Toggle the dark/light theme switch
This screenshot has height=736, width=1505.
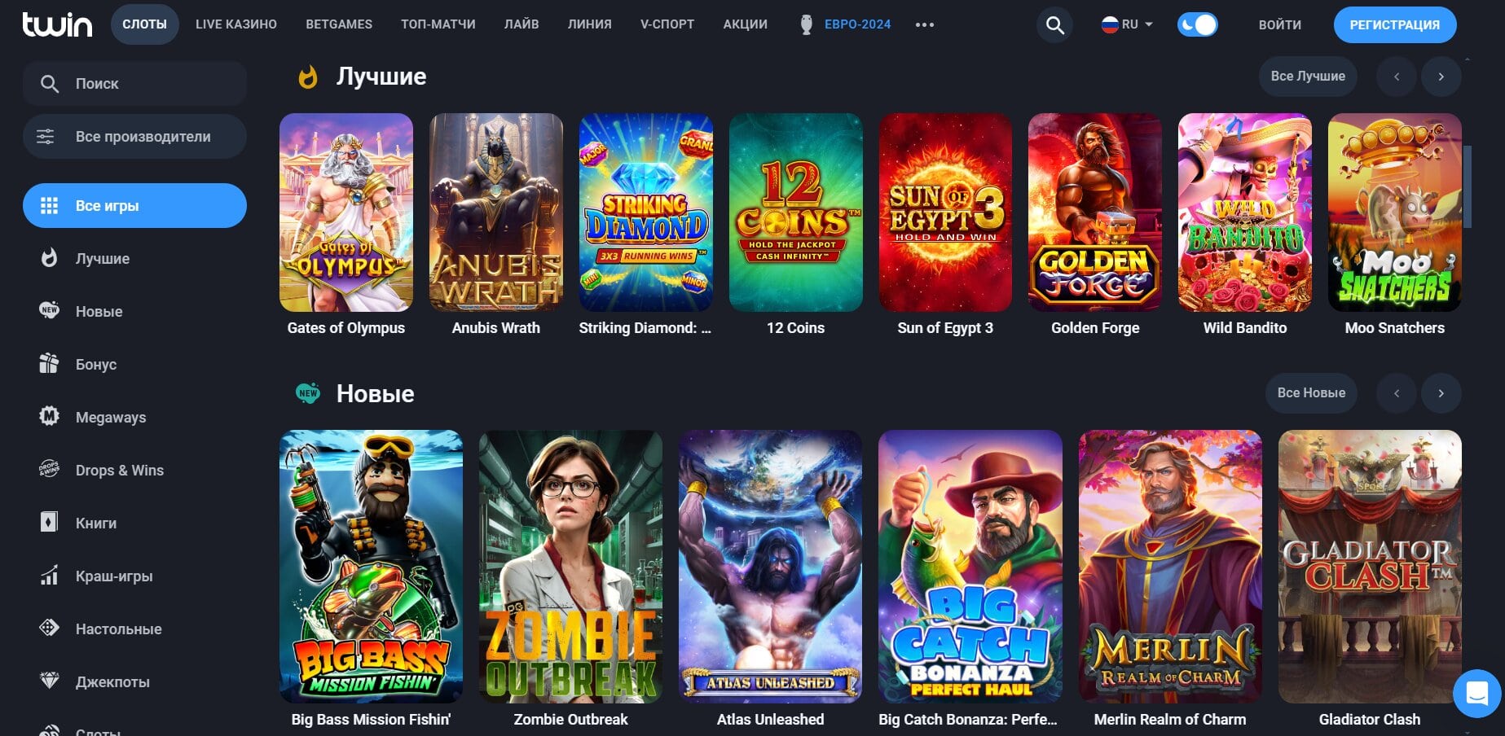1197,24
